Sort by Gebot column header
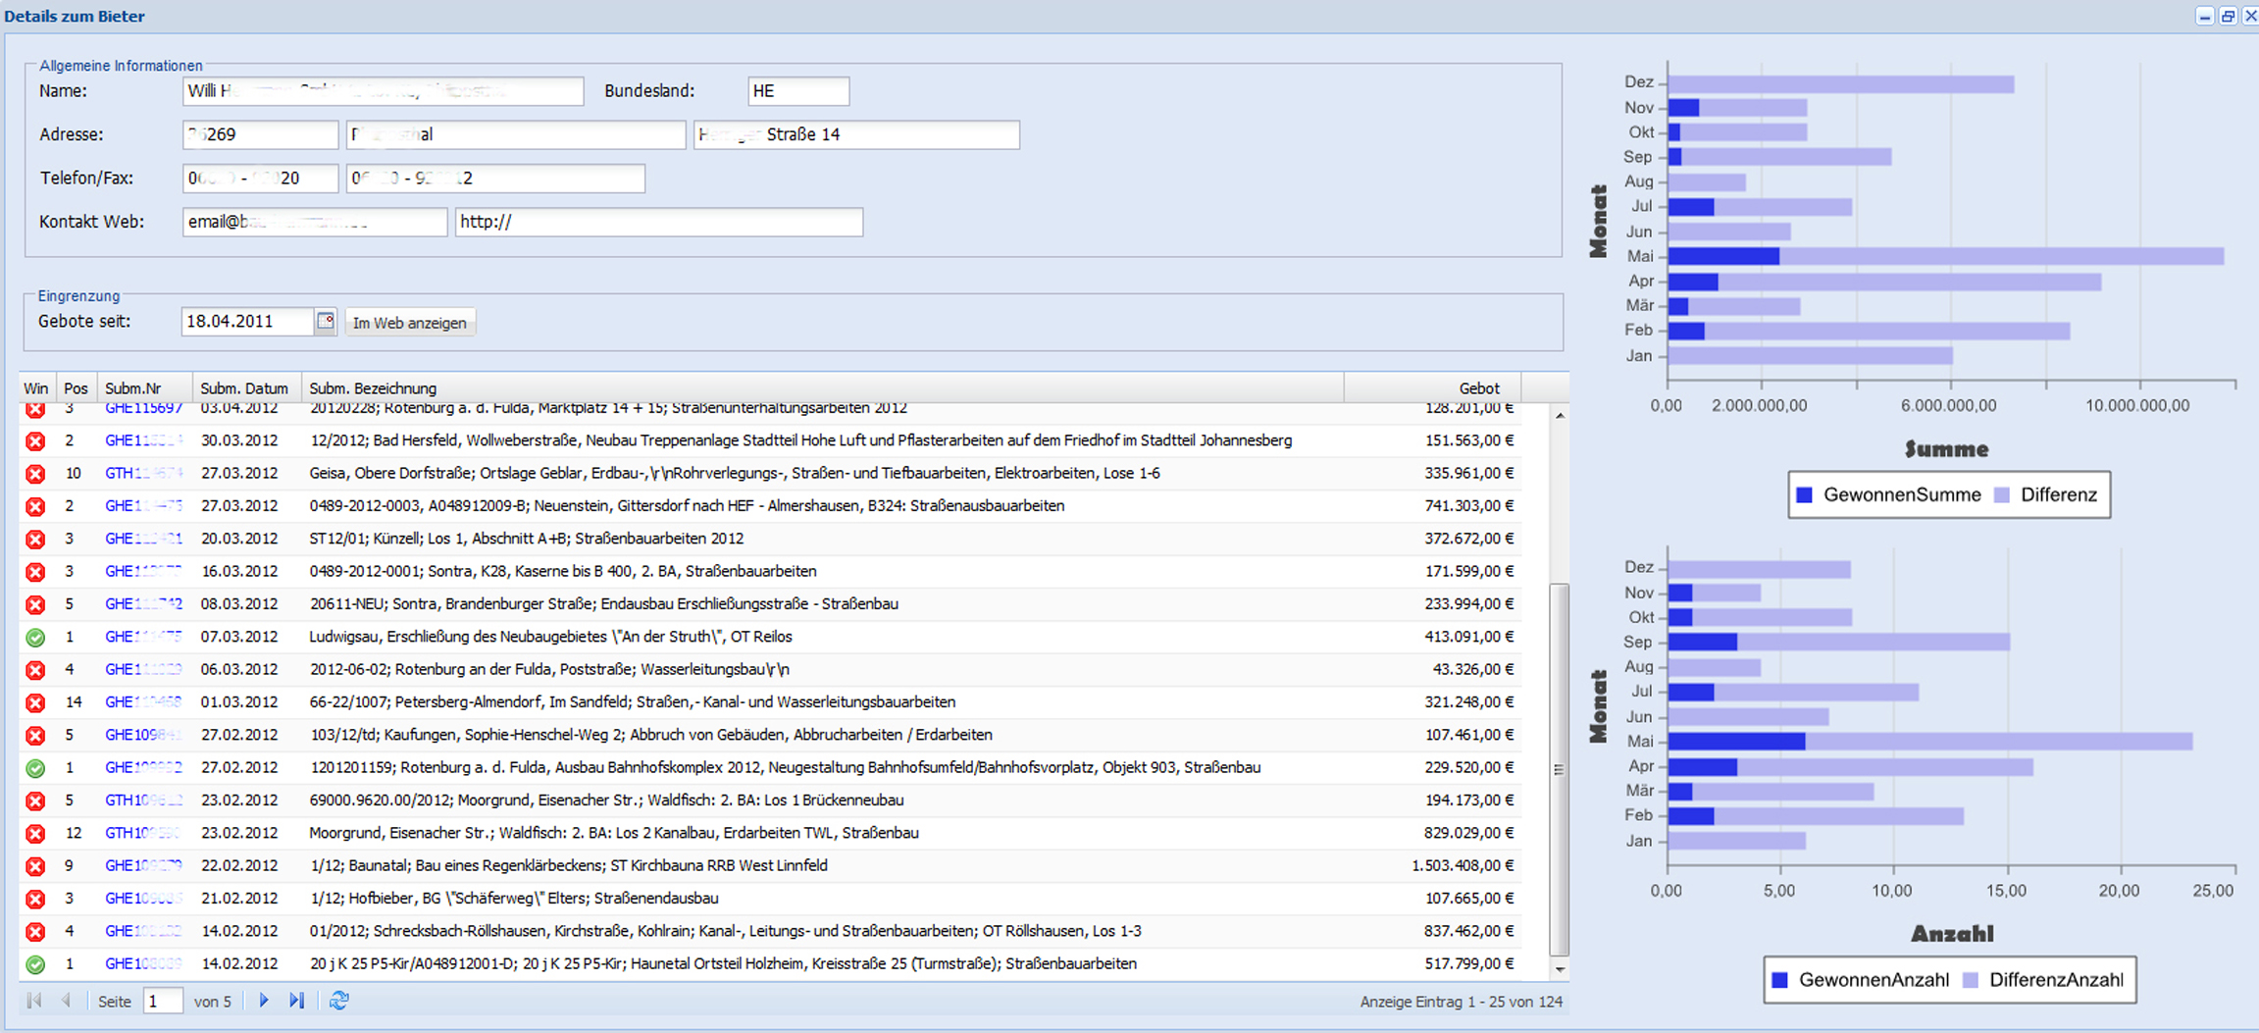The width and height of the screenshot is (2259, 1033). tap(1478, 388)
